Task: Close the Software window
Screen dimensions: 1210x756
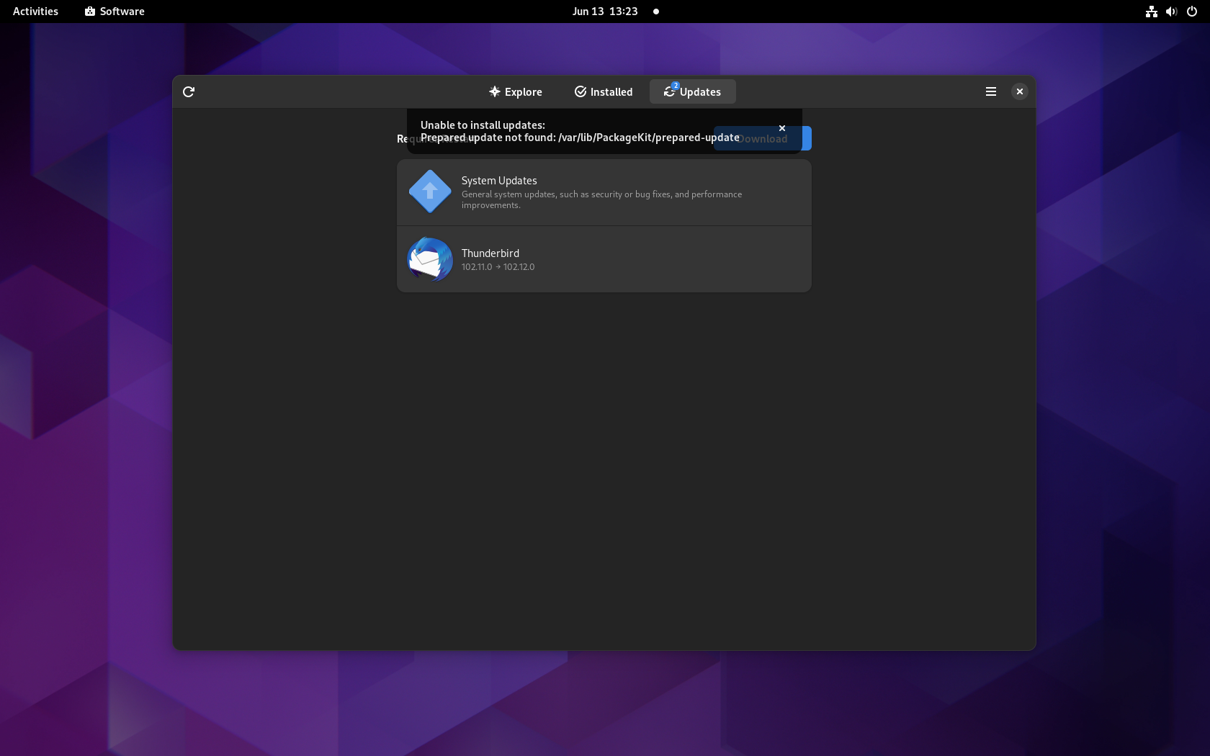Action: [x=1020, y=91]
